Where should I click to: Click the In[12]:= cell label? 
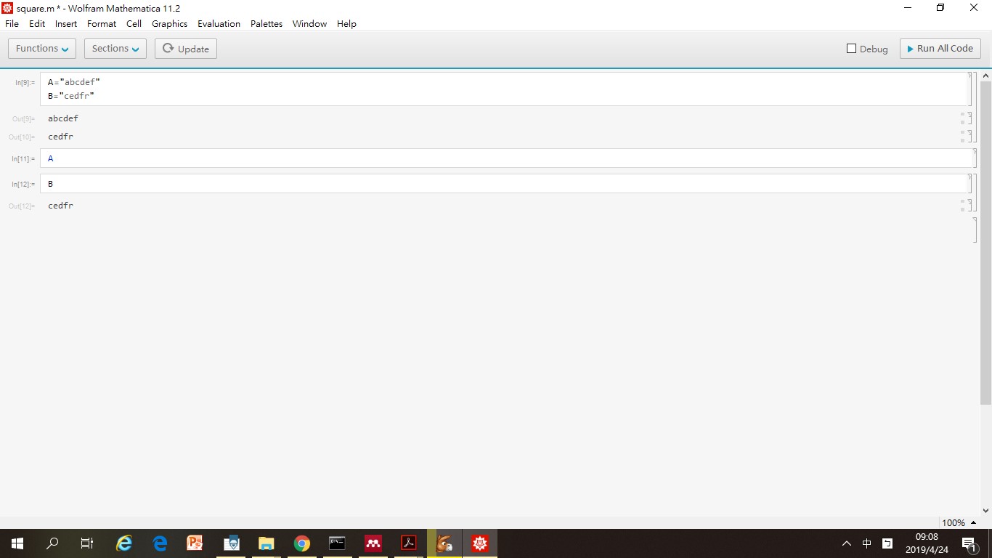point(23,185)
